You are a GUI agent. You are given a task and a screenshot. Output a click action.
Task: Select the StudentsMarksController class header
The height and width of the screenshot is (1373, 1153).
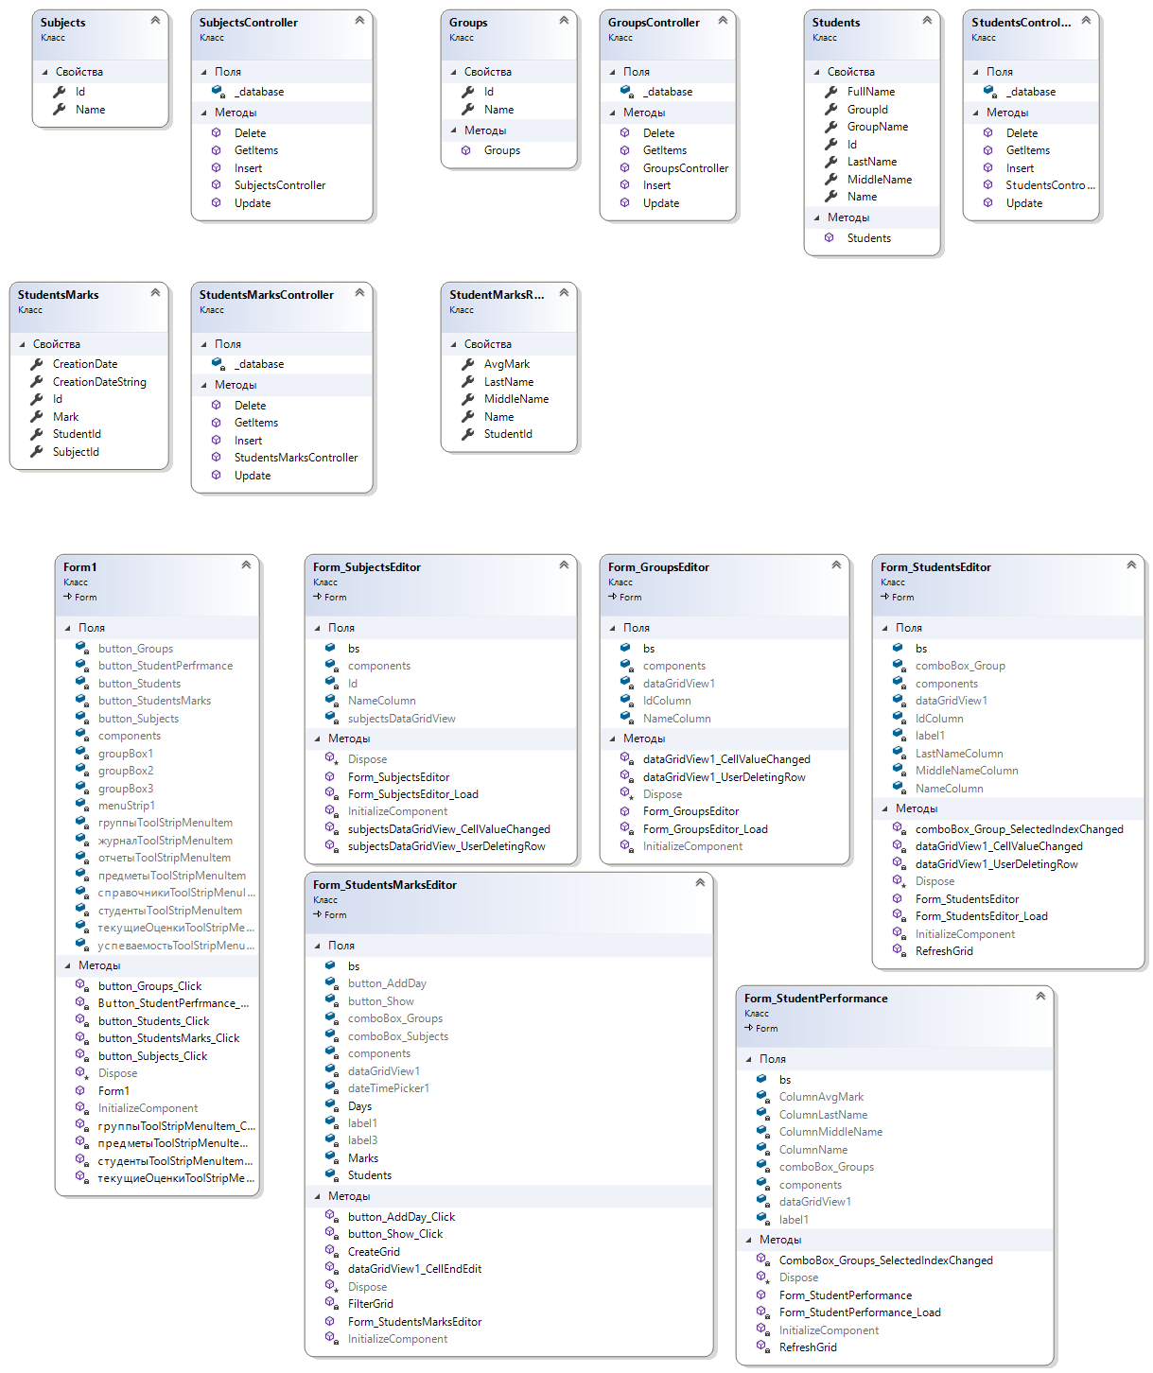coord(267,295)
